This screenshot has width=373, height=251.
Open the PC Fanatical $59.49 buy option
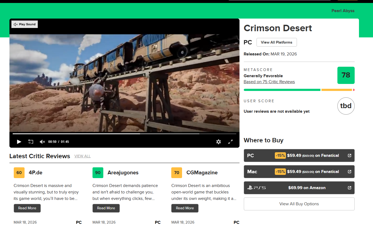[x=299, y=155]
